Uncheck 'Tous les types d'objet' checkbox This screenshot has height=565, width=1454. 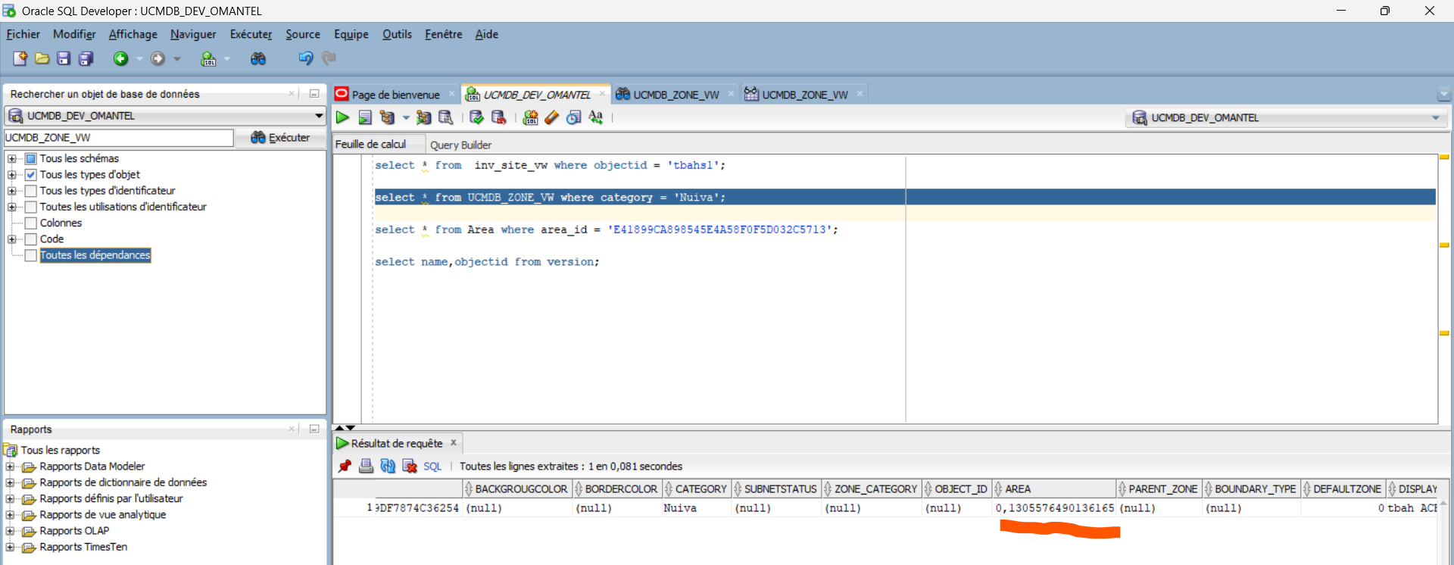click(31, 175)
